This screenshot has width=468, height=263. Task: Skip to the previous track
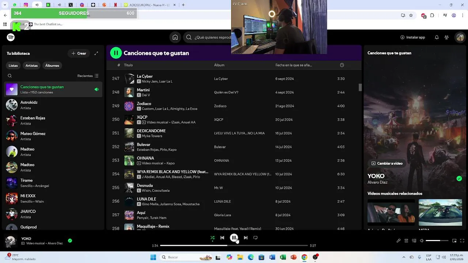coord(222,238)
